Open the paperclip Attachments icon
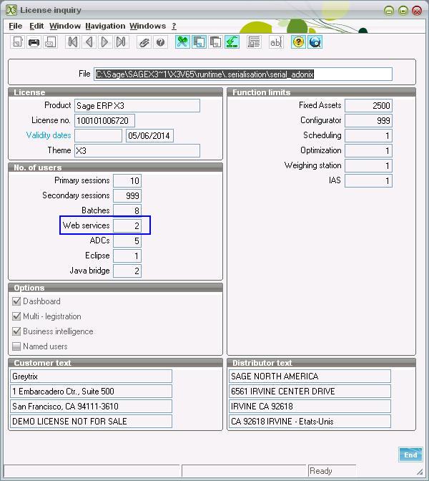The image size is (429, 481). click(144, 42)
